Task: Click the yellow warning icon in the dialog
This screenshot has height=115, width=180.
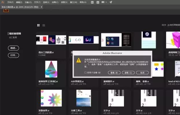Action: pyautogui.click(x=79, y=60)
